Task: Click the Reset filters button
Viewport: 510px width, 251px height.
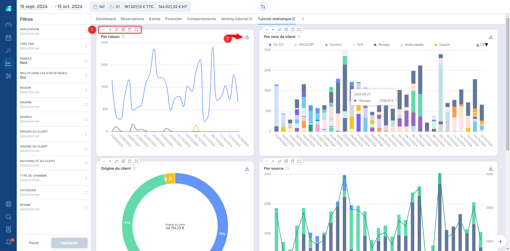Action: [x=34, y=243]
